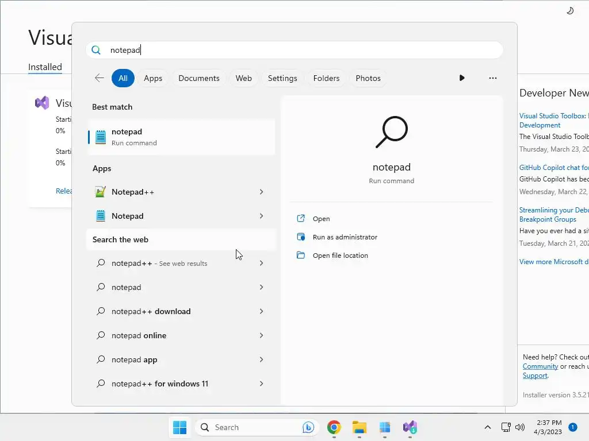Switch to the Settings filter
Screen dimensions: 589x441
[282, 78]
